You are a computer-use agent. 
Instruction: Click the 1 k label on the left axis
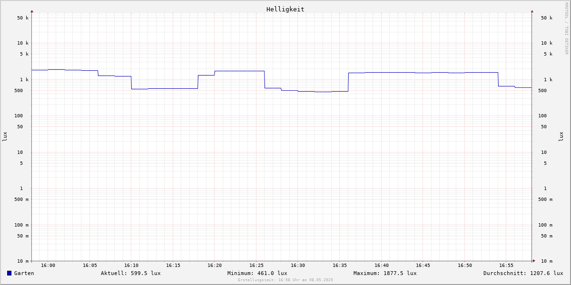[24, 80]
